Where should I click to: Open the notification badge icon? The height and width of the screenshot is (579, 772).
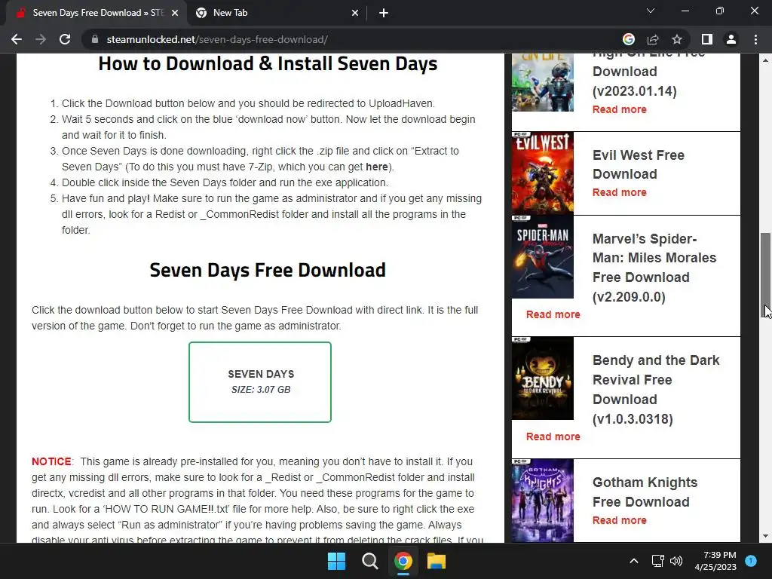[751, 561]
